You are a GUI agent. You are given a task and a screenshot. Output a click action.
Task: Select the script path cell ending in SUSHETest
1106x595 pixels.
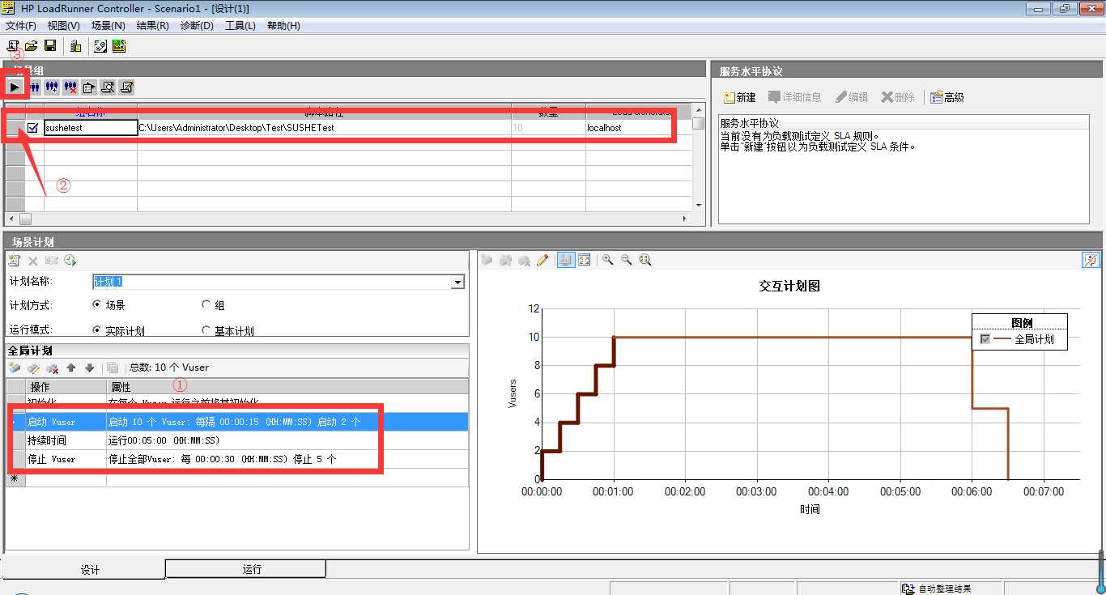(324, 128)
